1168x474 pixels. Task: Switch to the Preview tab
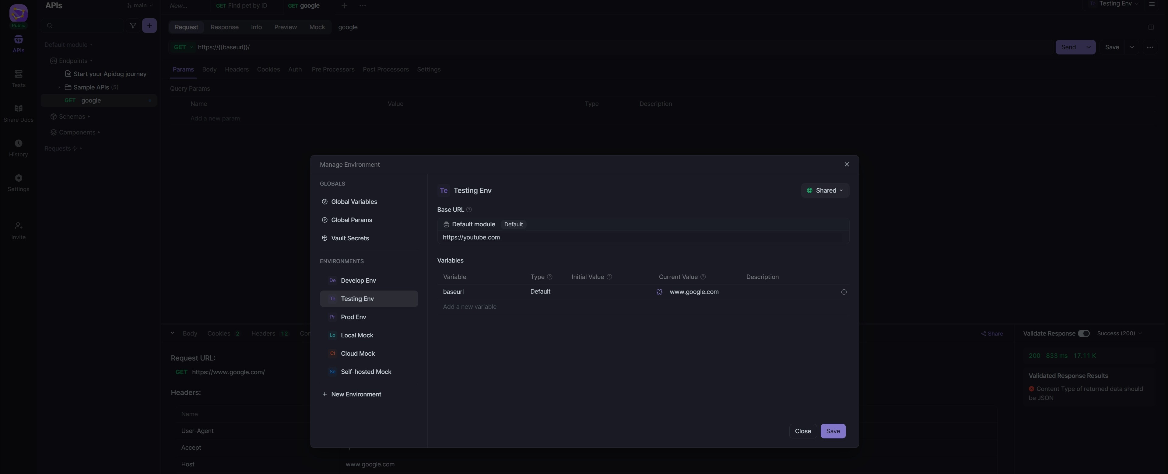pyautogui.click(x=285, y=27)
